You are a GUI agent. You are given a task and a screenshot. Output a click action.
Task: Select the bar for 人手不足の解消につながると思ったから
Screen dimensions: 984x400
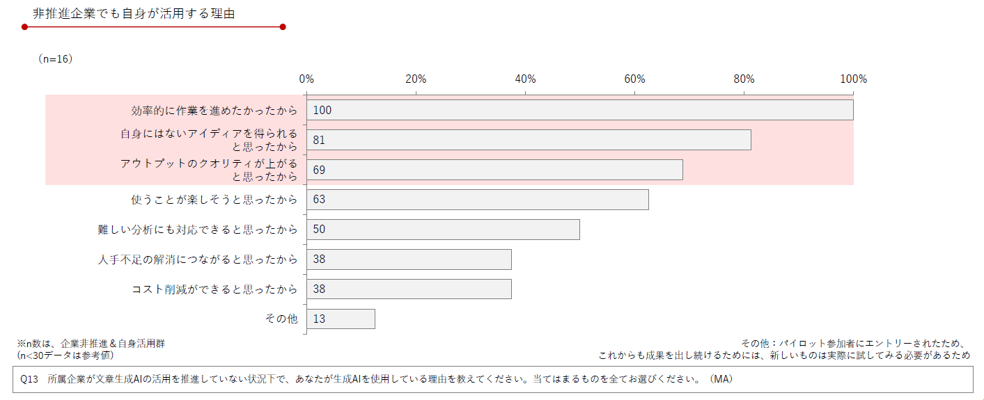click(409, 259)
